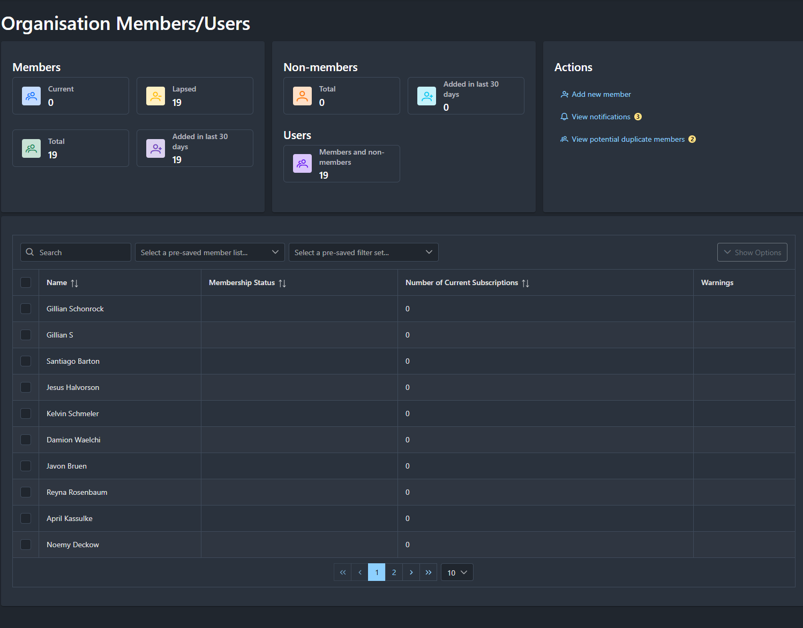Click the name Jesus Halvorson
Screen dimensions: 803x628
click(73, 387)
